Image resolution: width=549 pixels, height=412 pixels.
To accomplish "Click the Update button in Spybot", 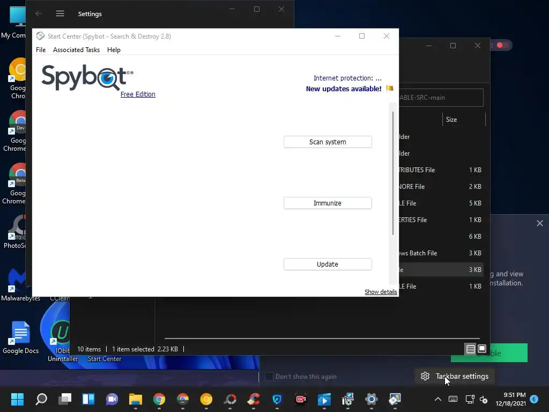I will coord(328,264).
